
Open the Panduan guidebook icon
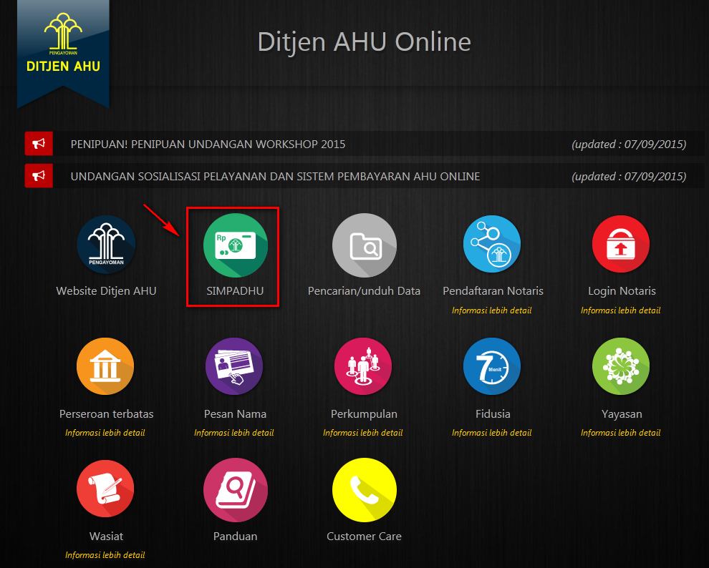click(235, 490)
